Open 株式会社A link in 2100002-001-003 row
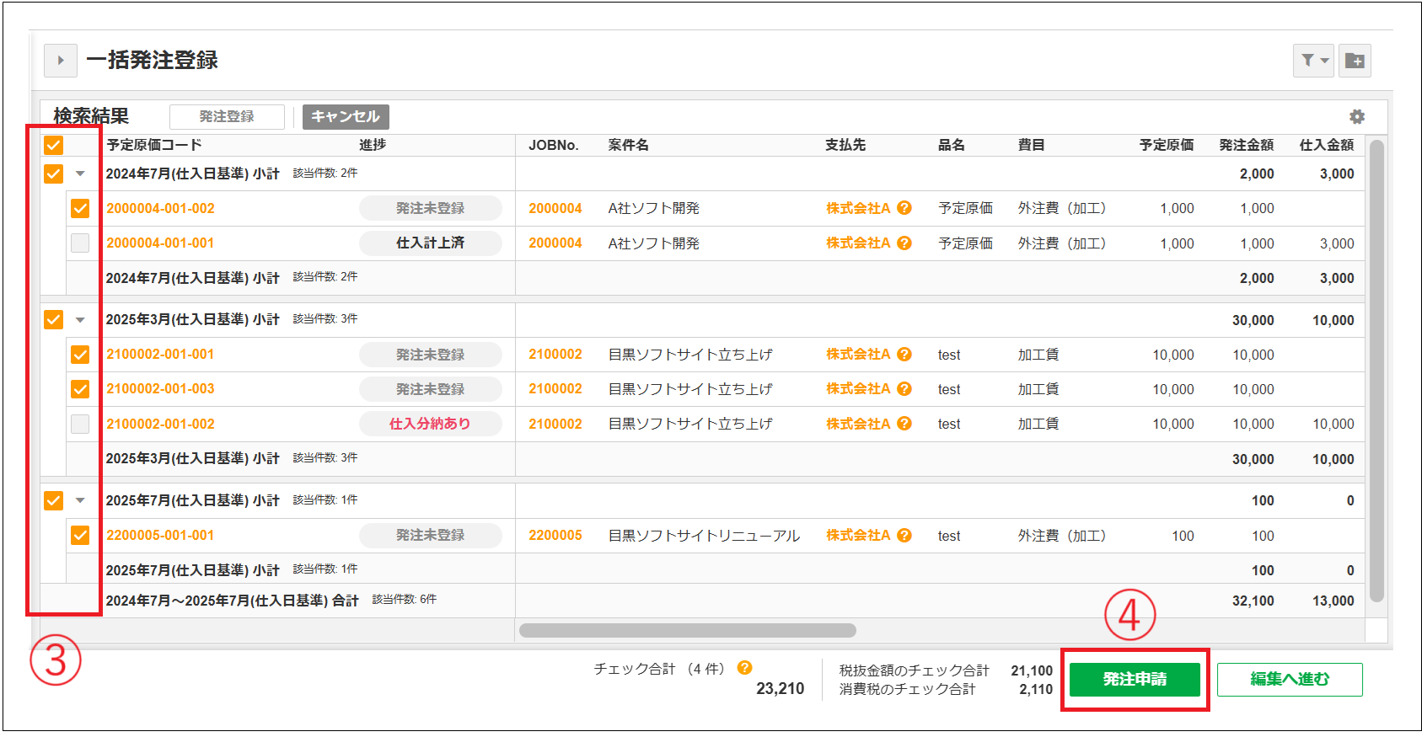 858,389
